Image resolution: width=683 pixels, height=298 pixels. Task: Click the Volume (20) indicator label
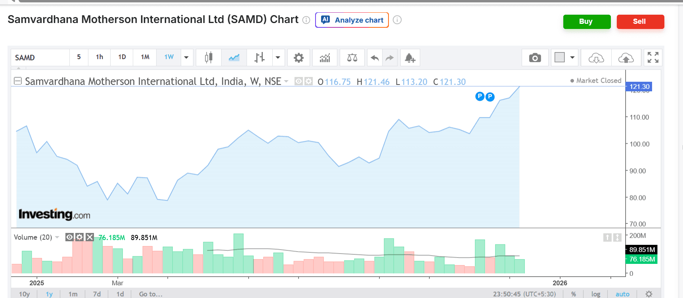tap(33, 237)
